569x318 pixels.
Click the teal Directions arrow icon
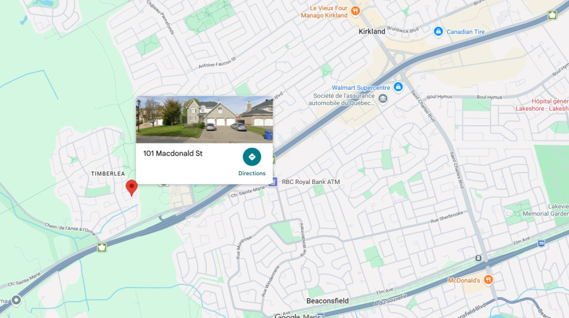tap(252, 157)
